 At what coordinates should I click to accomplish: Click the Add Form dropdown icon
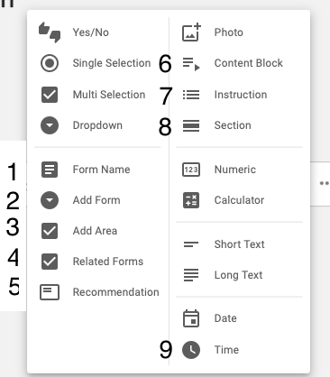click(x=50, y=200)
